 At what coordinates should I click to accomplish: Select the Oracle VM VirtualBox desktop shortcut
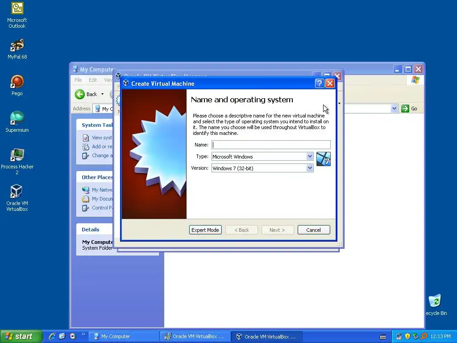[x=17, y=198]
